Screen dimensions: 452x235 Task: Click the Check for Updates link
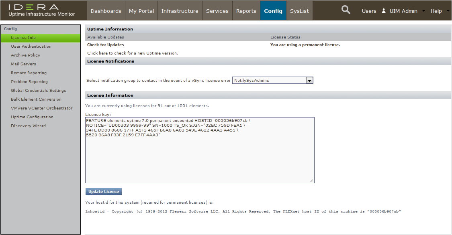(106, 45)
